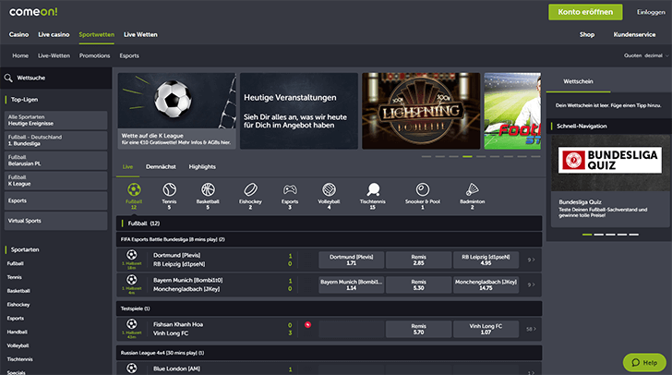Select the Tischtennis paddle icon
The width and height of the screenshot is (672, 375).
click(x=373, y=189)
